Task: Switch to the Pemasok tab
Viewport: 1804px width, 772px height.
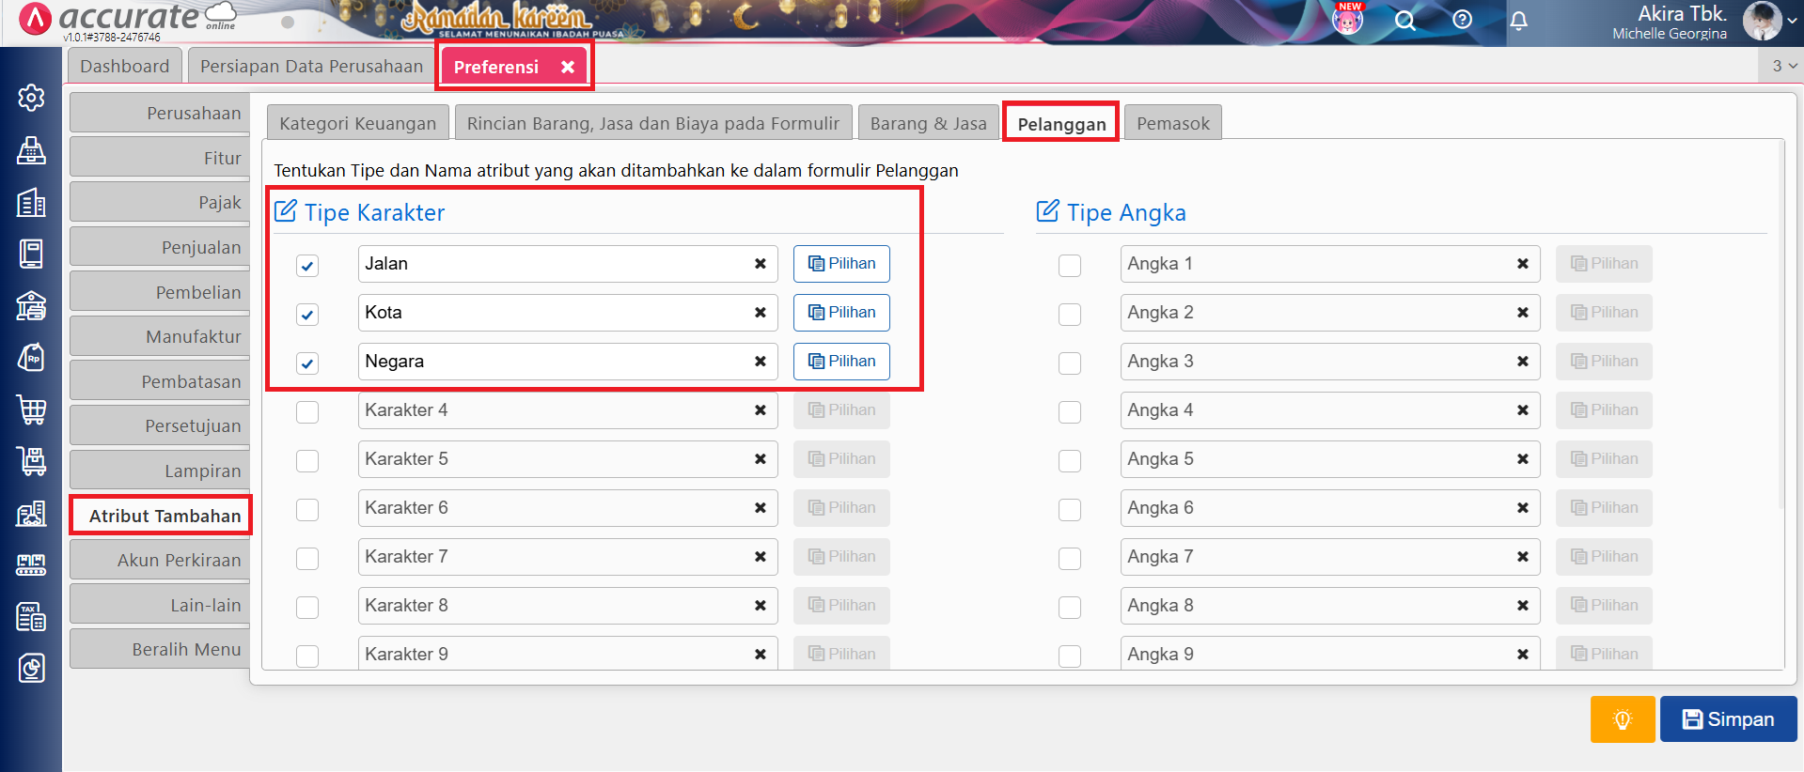Action: coord(1172,124)
